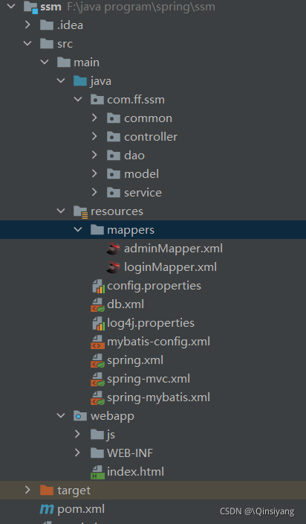Select the mybatis-config.xml file name

(159, 342)
